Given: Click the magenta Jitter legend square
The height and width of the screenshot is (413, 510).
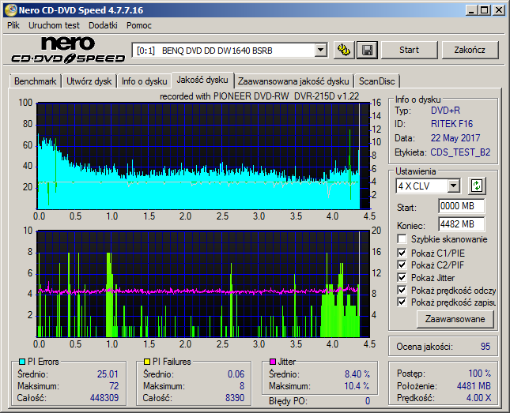Looking at the screenshot, I should coord(273,362).
